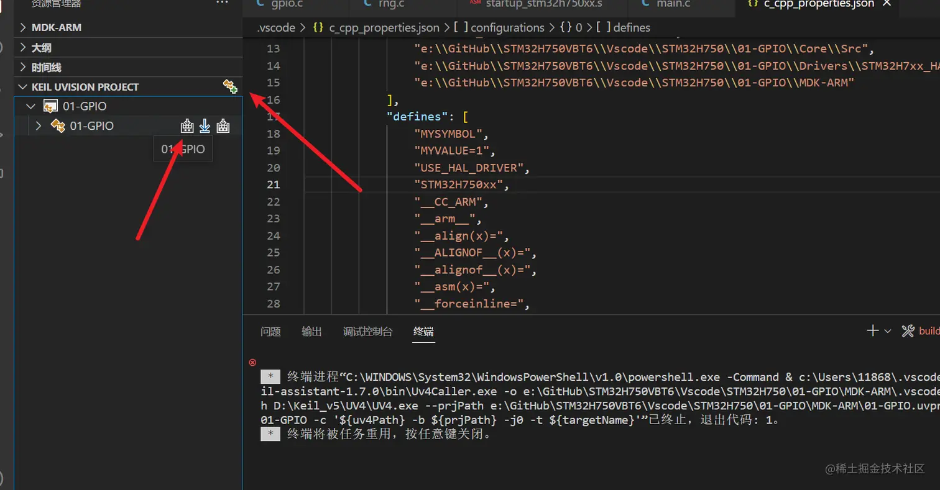Open the 问题 problems panel tab
940x490 pixels.
pos(270,332)
